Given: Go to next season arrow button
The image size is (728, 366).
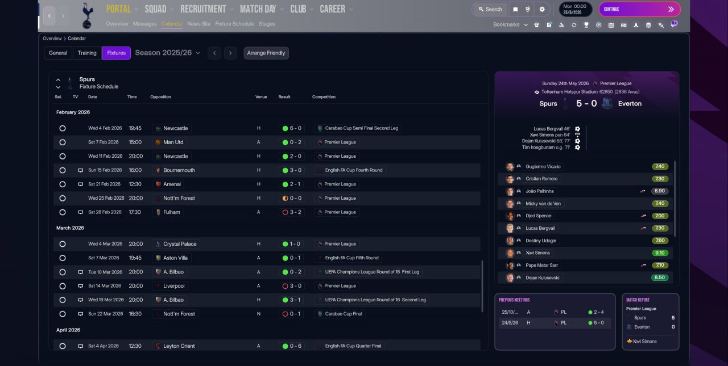Looking at the screenshot, I should [x=230, y=53].
